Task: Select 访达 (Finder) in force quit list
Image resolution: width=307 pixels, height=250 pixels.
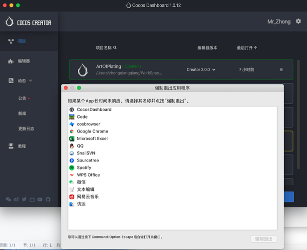Action: (173, 204)
